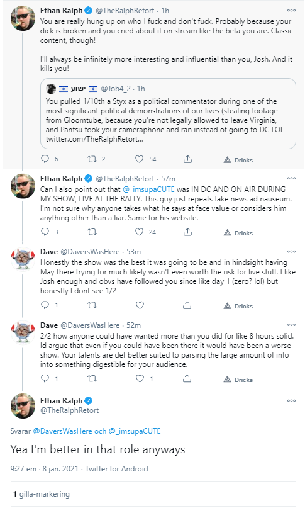Viewport: 305px width, 513px height.
Task: View the 1 gilla-markering likes list
Action: pos(41,494)
